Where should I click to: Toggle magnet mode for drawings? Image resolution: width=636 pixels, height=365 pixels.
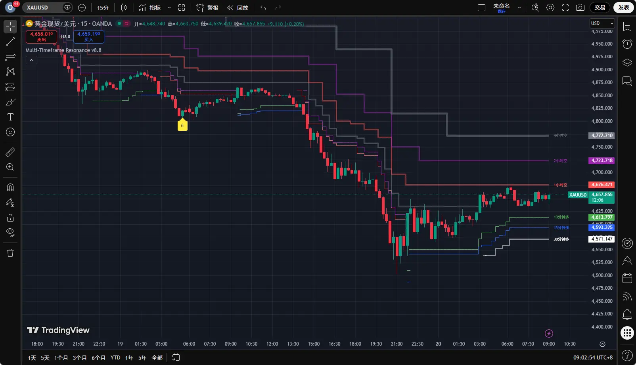click(x=10, y=187)
